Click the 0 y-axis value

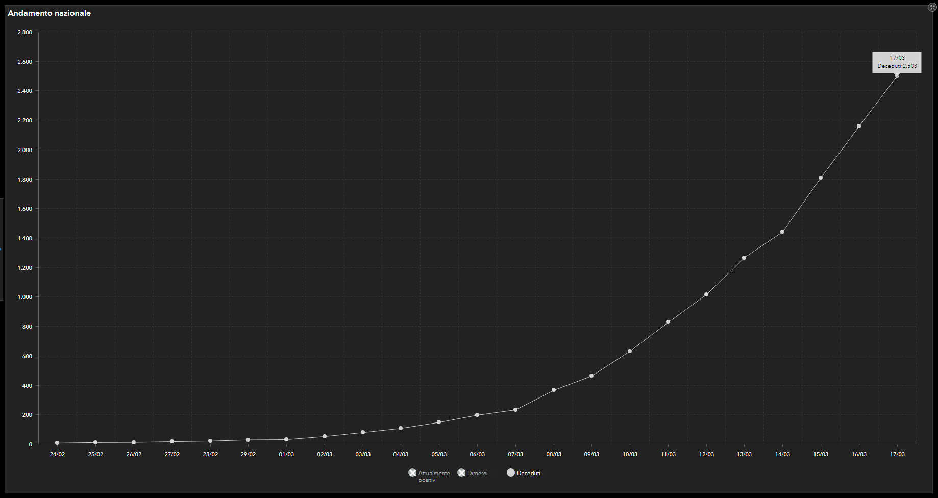31,444
